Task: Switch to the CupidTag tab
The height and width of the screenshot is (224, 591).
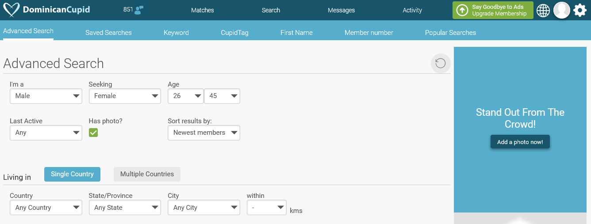Action: pyautogui.click(x=234, y=33)
